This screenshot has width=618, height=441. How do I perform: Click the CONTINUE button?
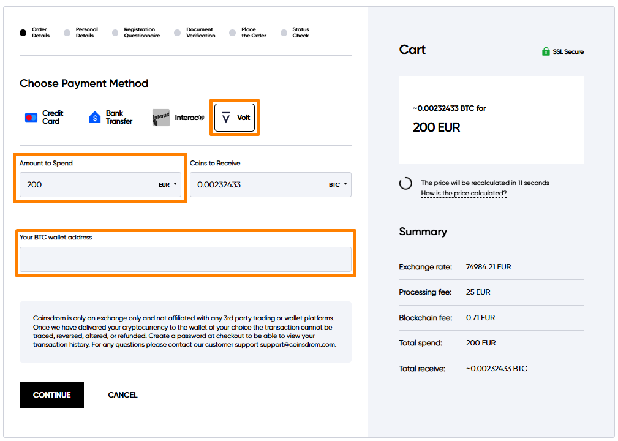coord(51,394)
